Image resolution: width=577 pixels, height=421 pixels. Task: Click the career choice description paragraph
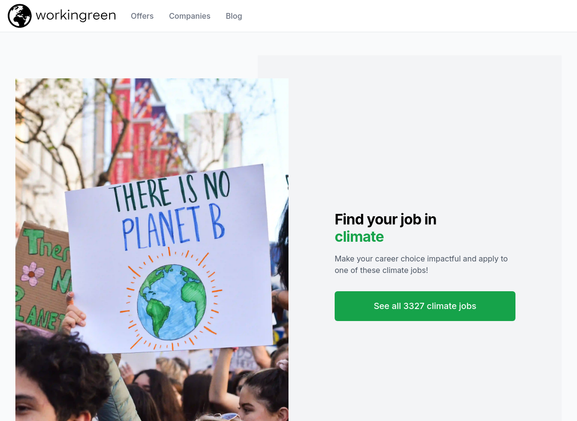[421, 264]
